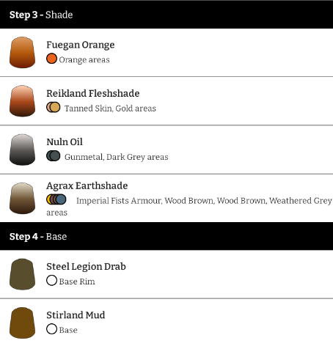The height and width of the screenshot is (346, 333).
Task: Select the Steel Legion Drab paint pot
Action: tap(22, 274)
